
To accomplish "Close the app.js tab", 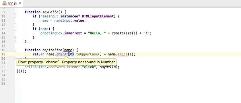I will point(20,3).
